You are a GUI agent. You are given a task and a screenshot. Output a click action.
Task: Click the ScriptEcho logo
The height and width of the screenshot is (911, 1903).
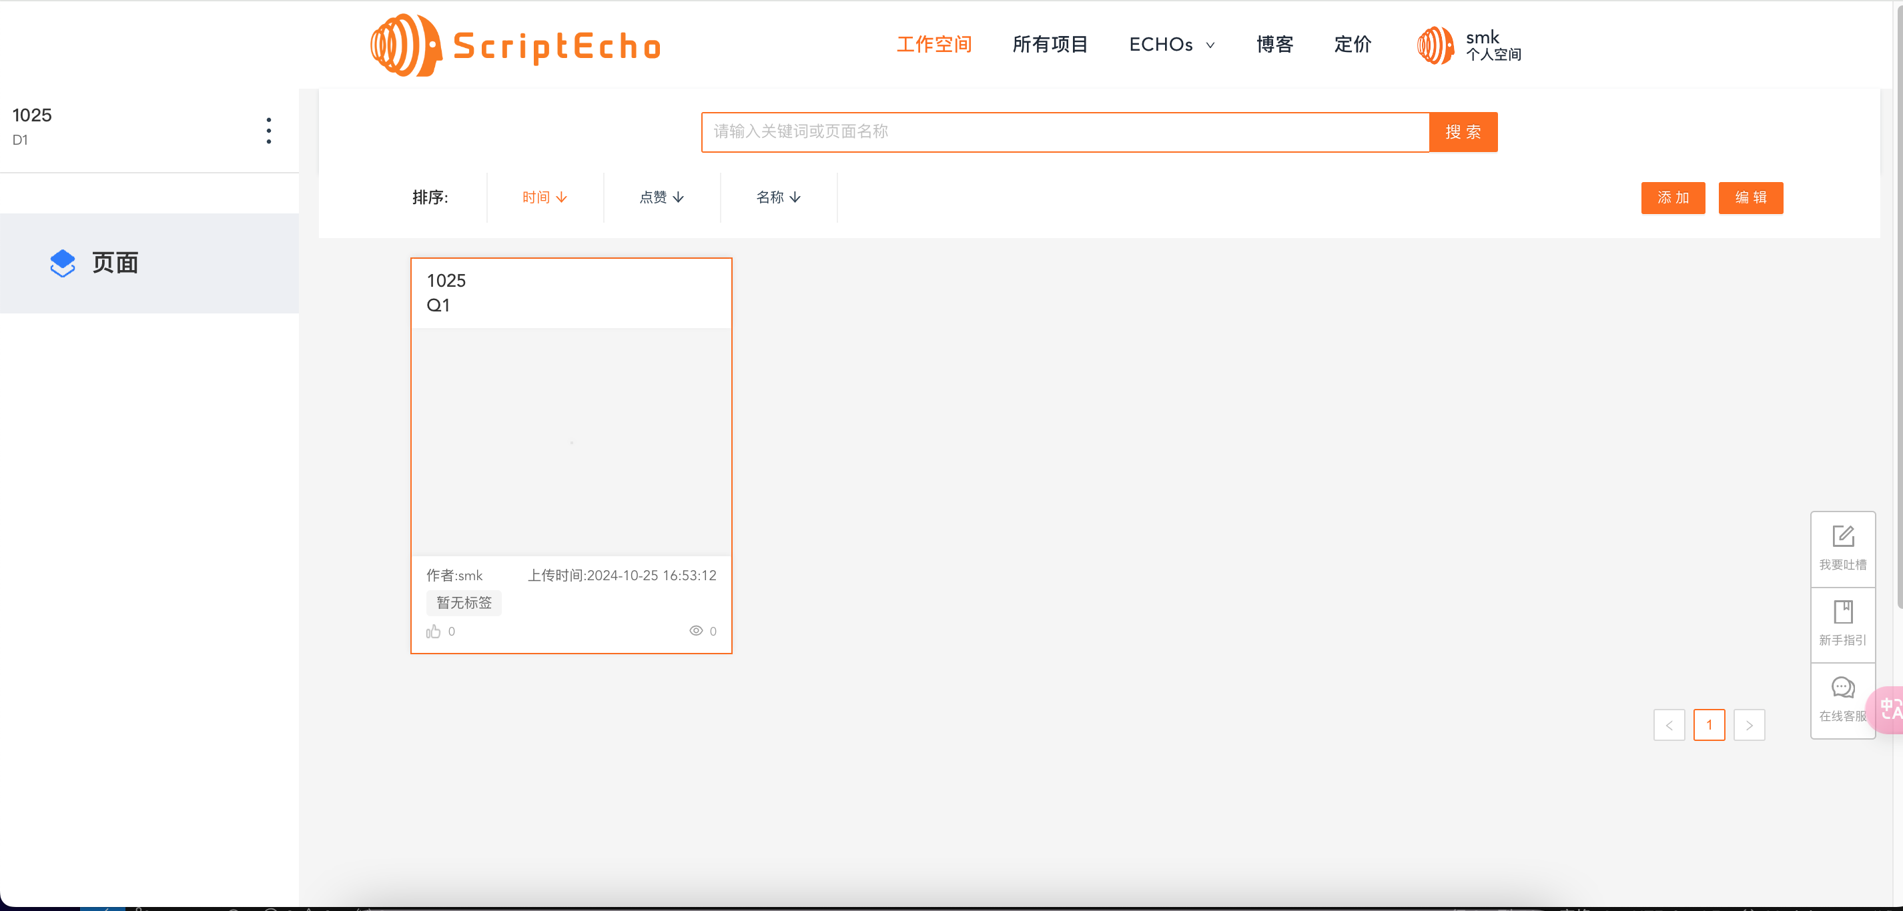tap(515, 44)
